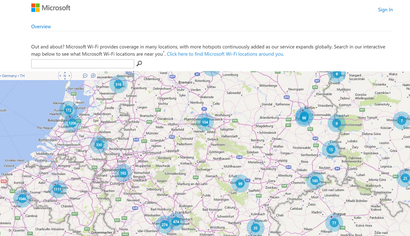Screen dimensions: 410x236
Task: Open the 77 hotspot cluster near Prague
Action: click(334, 223)
